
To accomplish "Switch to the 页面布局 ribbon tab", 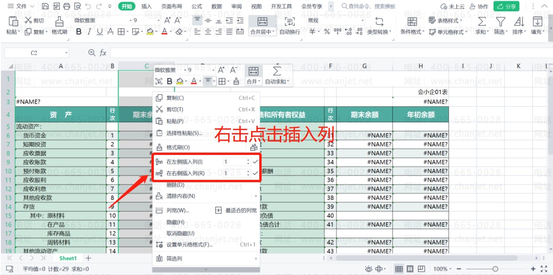I will coord(172,6).
